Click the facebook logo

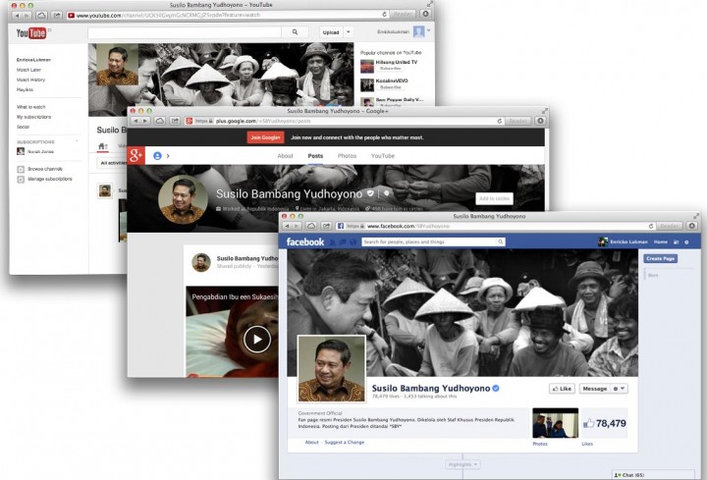(305, 242)
